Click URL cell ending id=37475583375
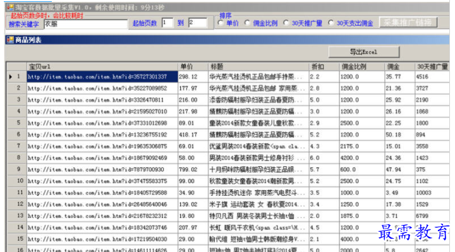 tap(102, 181)
